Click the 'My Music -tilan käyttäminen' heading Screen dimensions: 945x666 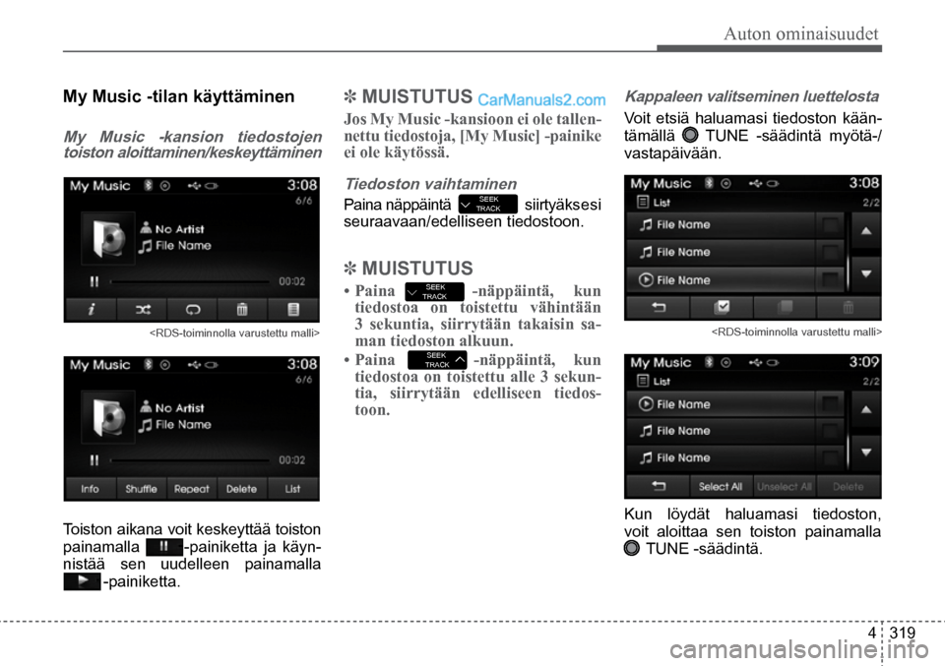[x=179, y=96]
